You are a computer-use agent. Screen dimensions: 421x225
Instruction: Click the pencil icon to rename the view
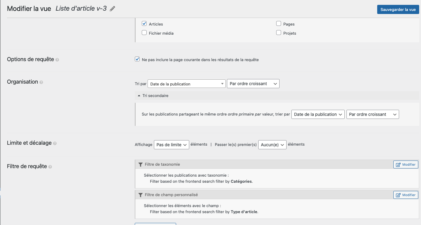113,9
